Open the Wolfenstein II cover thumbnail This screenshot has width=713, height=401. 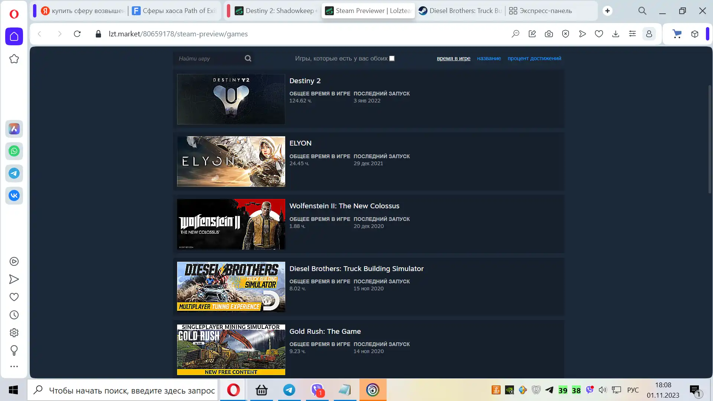(231, 224)
